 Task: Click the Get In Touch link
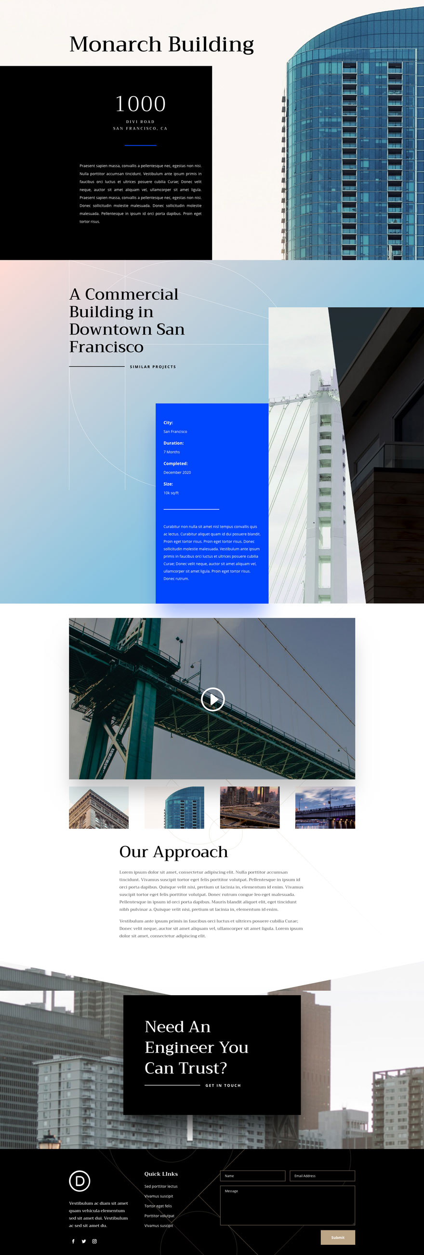point(223,1085)
